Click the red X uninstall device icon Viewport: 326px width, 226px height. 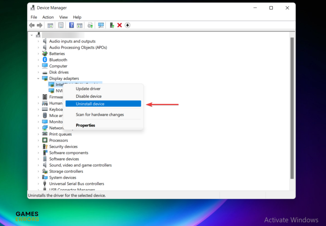[120, 25]
